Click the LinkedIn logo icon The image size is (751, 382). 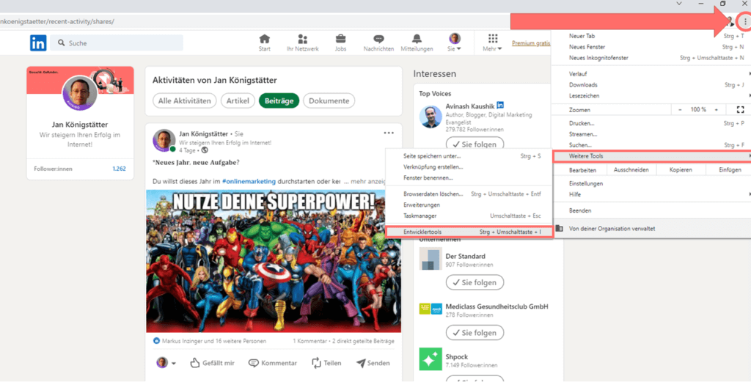point(38,43)
